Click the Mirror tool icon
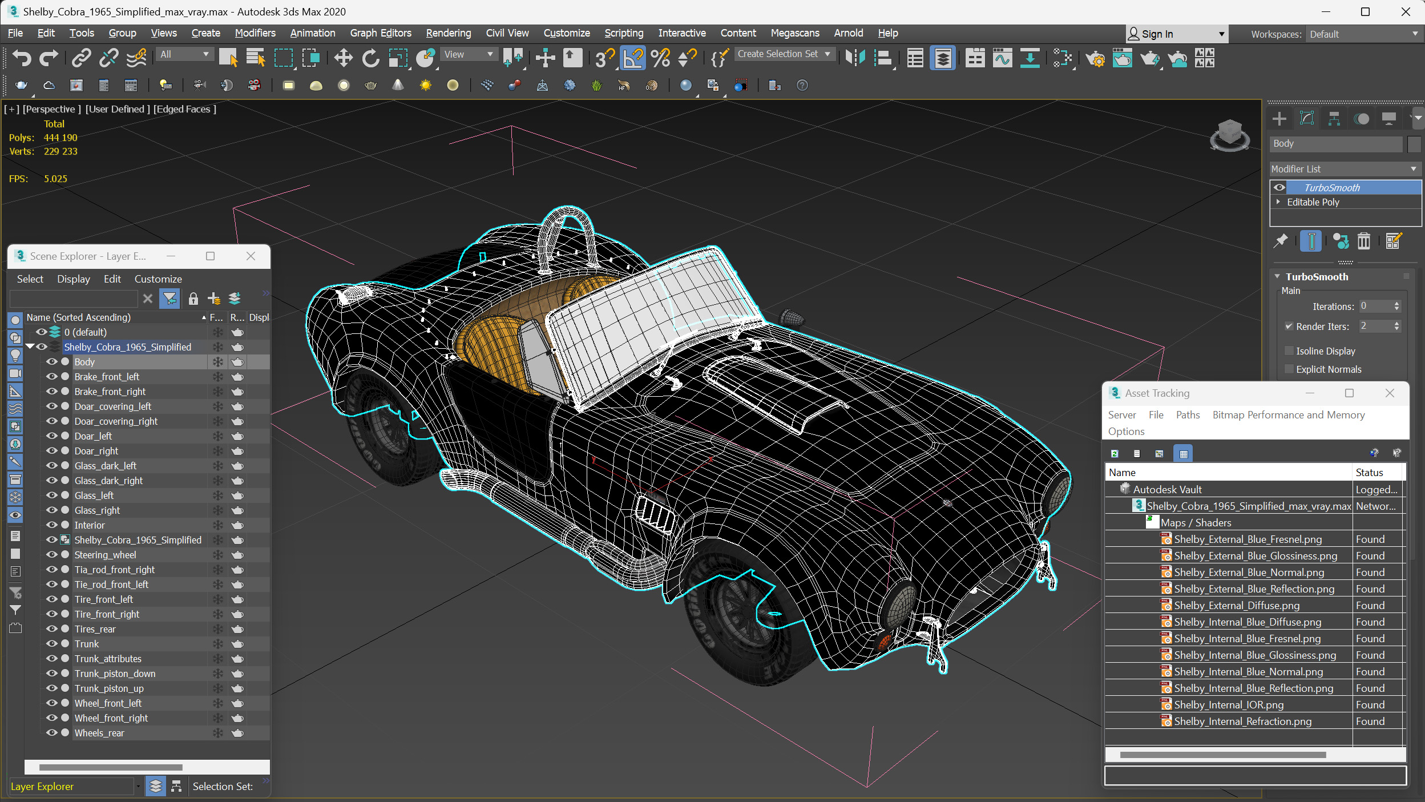This screenshot has width=1425, height=802. click(855, 58)
